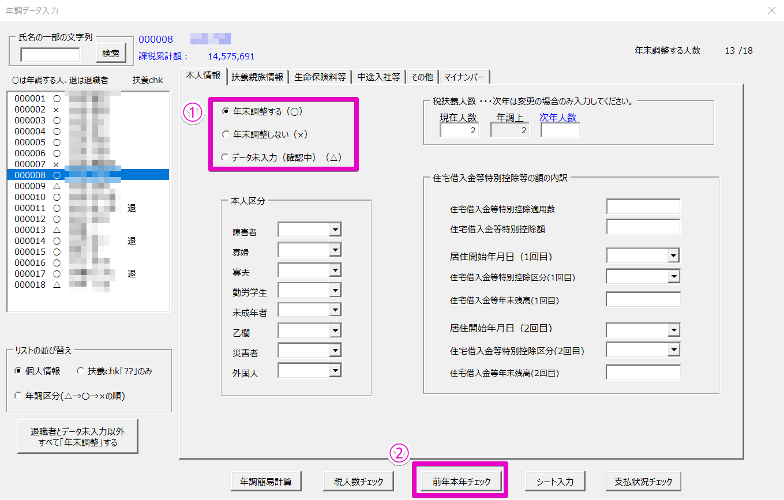Switch to the 扶養親族情報 tab

coord(257,76)
